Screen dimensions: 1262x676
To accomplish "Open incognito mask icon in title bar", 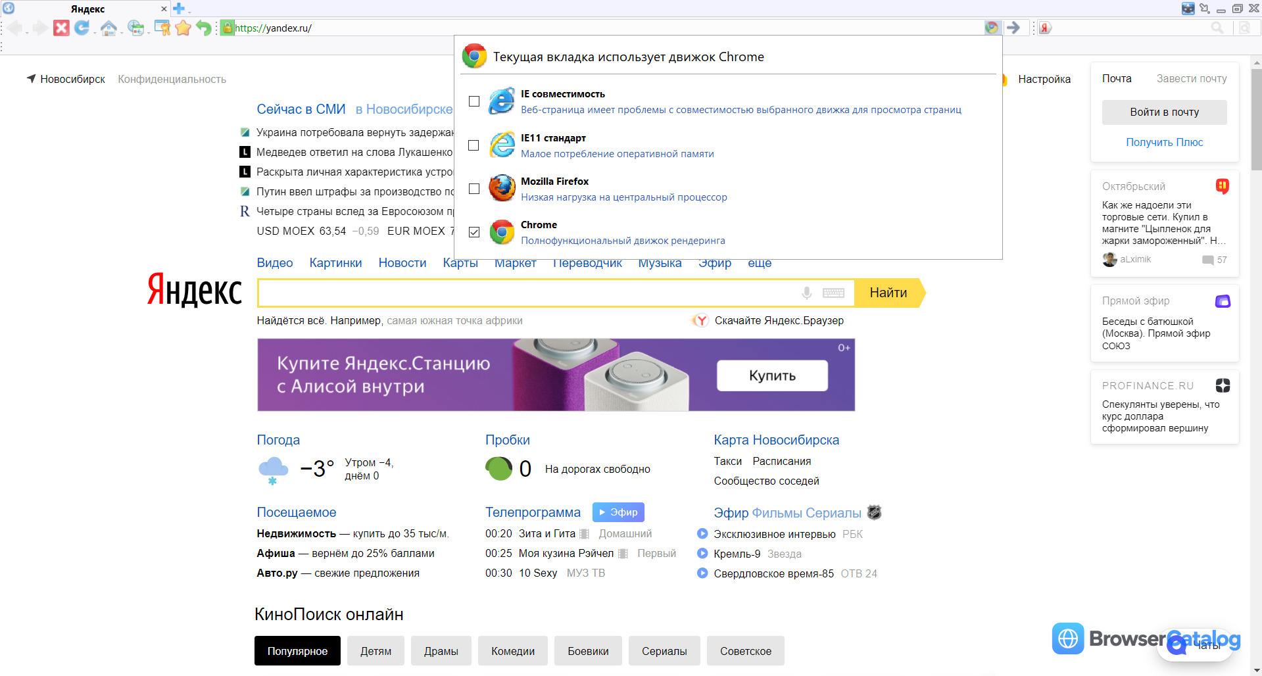I will click(x=1188, y=9).
